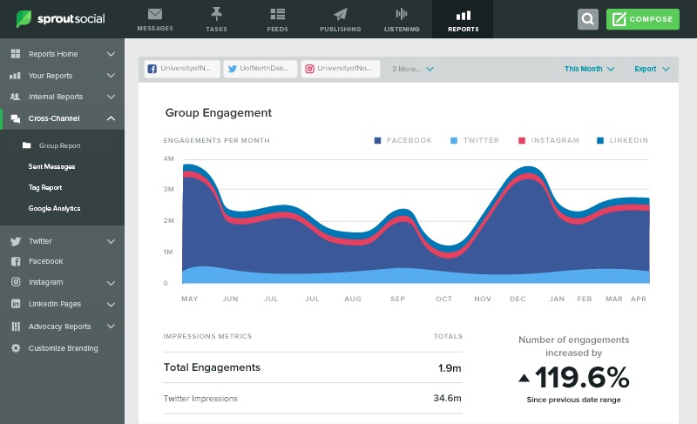Toggle the Instagram profile chip
Screen dimensions: 697x424
point(340,69)
